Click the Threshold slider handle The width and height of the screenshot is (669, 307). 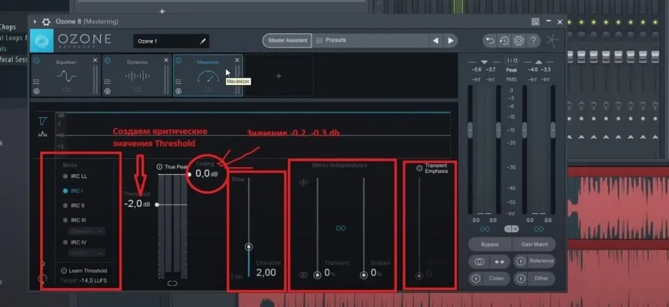157,205
